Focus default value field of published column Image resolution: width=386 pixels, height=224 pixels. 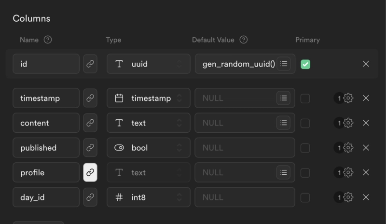click(245, 148)
